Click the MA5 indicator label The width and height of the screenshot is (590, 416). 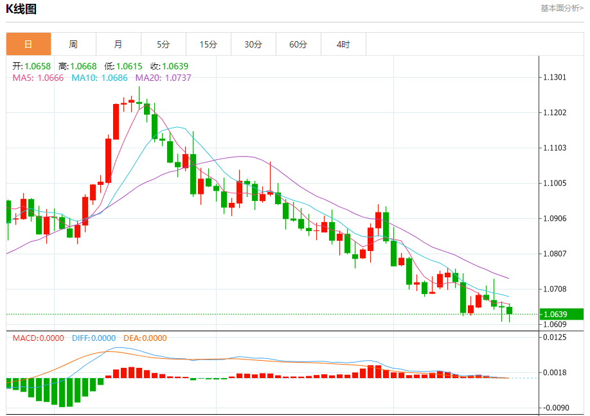click(x=38, y=78)
